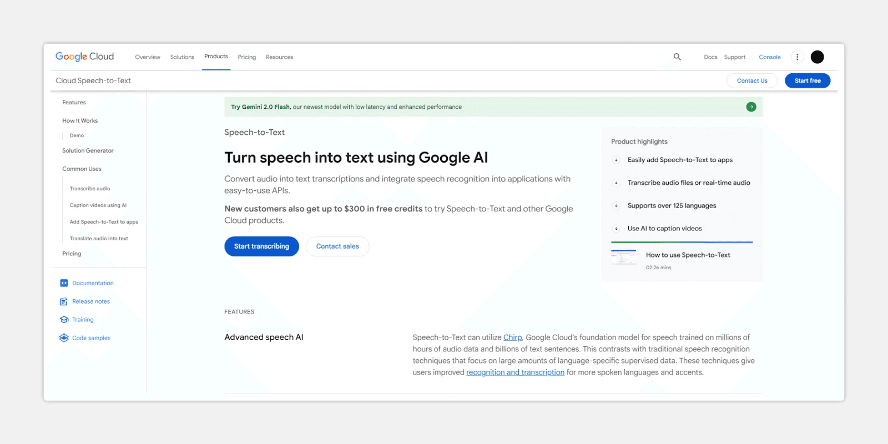Image resolution: width=888 pixels, height=444 pixels.
Task: Click the Training graduation cap icon
Action: [x=64, y=320]
